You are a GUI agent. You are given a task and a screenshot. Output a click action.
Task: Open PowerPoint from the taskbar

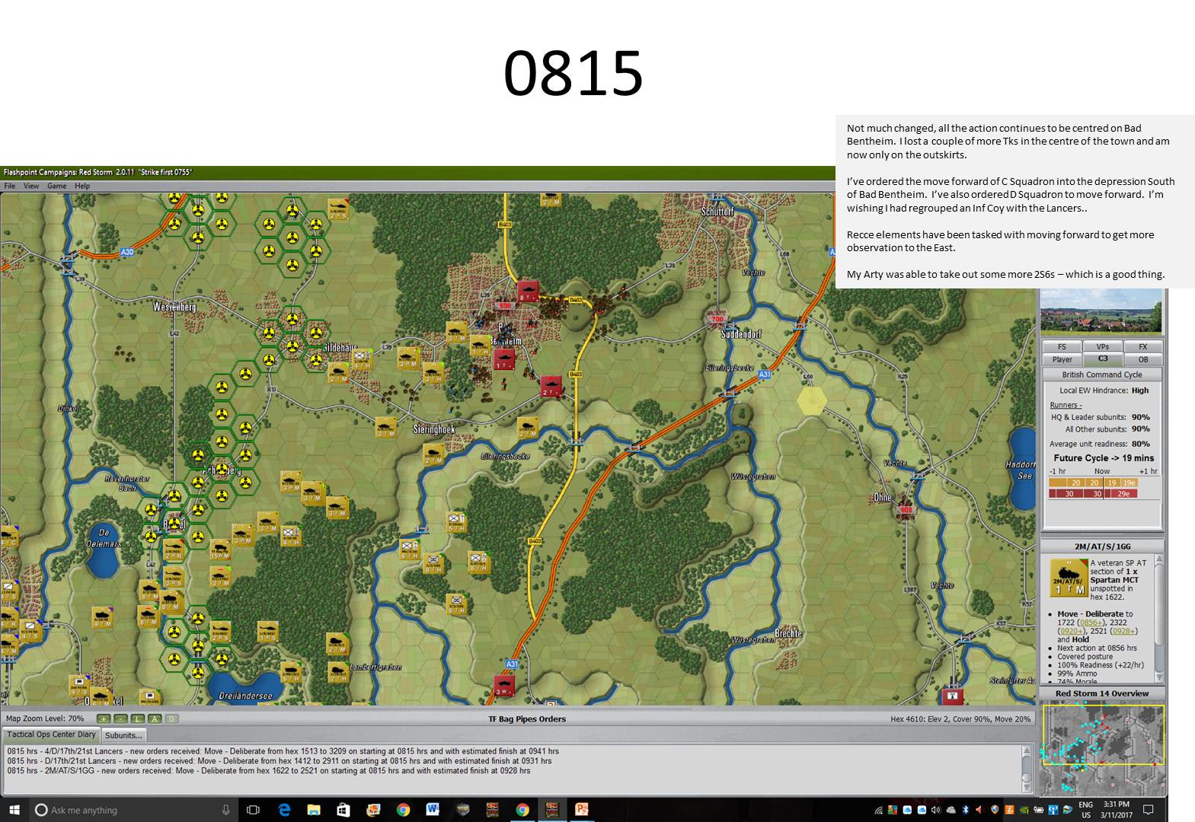click(x=581, y=810)
